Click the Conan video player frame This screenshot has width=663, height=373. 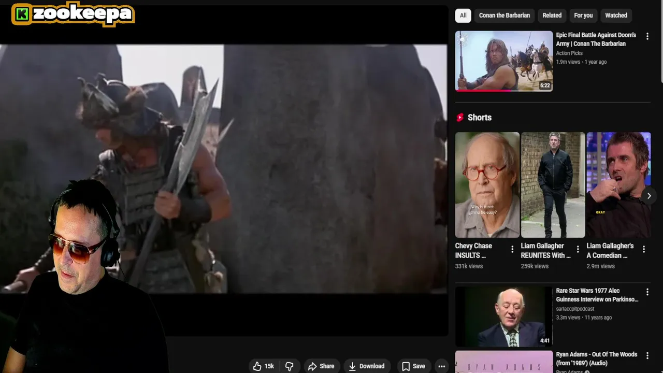click(224, 169)
